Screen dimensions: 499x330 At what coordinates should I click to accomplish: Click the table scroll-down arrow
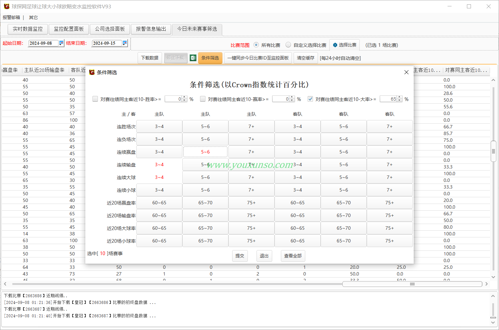click(x=493, y=277)
